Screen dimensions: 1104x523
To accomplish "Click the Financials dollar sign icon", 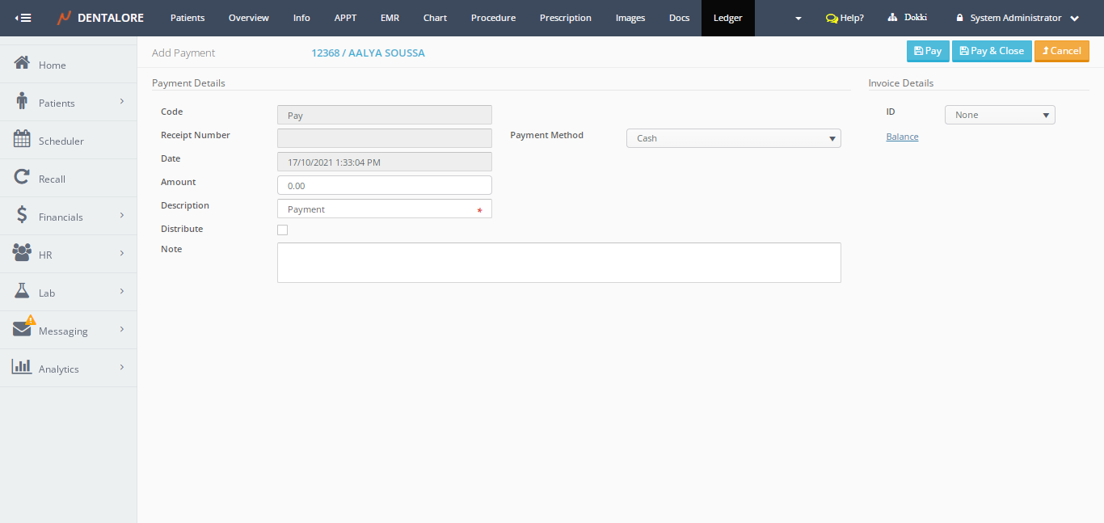I will point(22,216).
